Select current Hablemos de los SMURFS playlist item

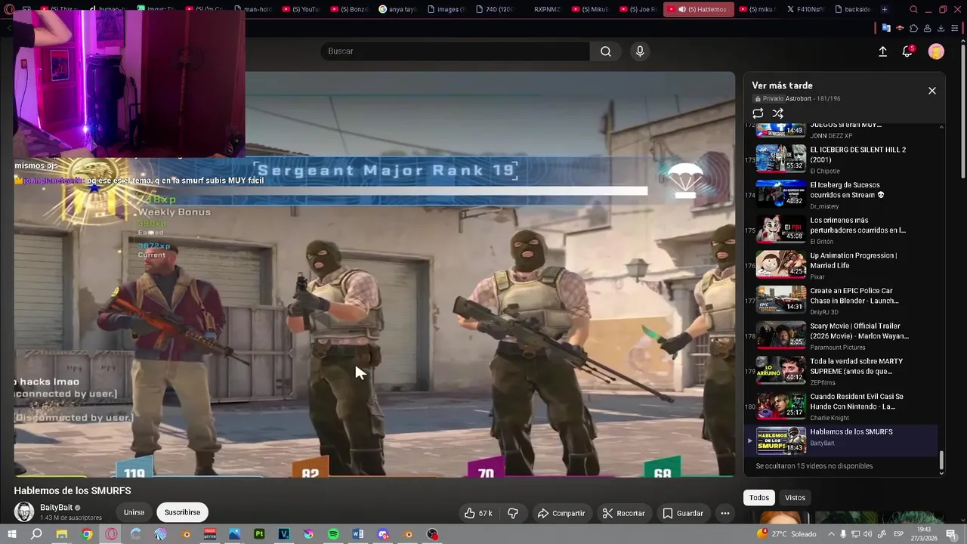pyautogui.click(x=841, y=440)
